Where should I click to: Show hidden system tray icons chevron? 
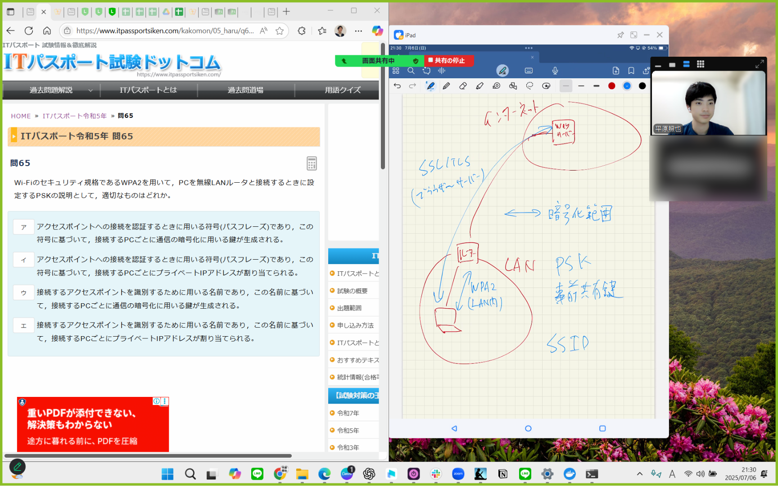pos(639,474)
